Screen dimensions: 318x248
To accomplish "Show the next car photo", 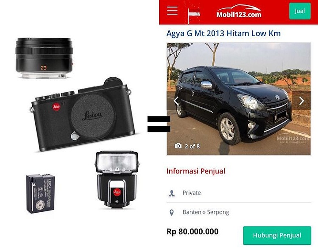I will click(x=302, y=101).
